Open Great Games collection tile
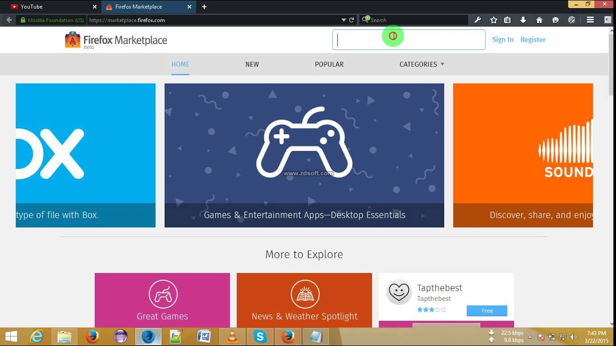Screen dimensions: 616x346 tap(162, 300)
